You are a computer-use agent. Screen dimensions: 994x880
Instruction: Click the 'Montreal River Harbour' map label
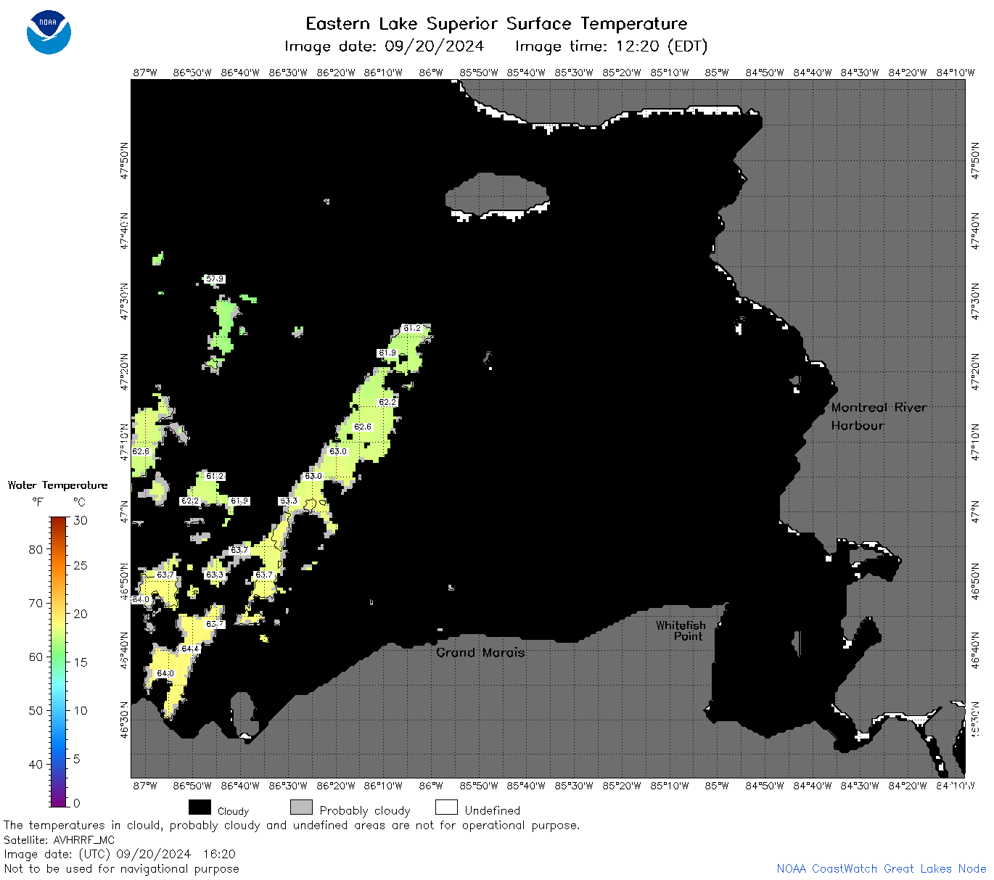[x=879, y=416]
